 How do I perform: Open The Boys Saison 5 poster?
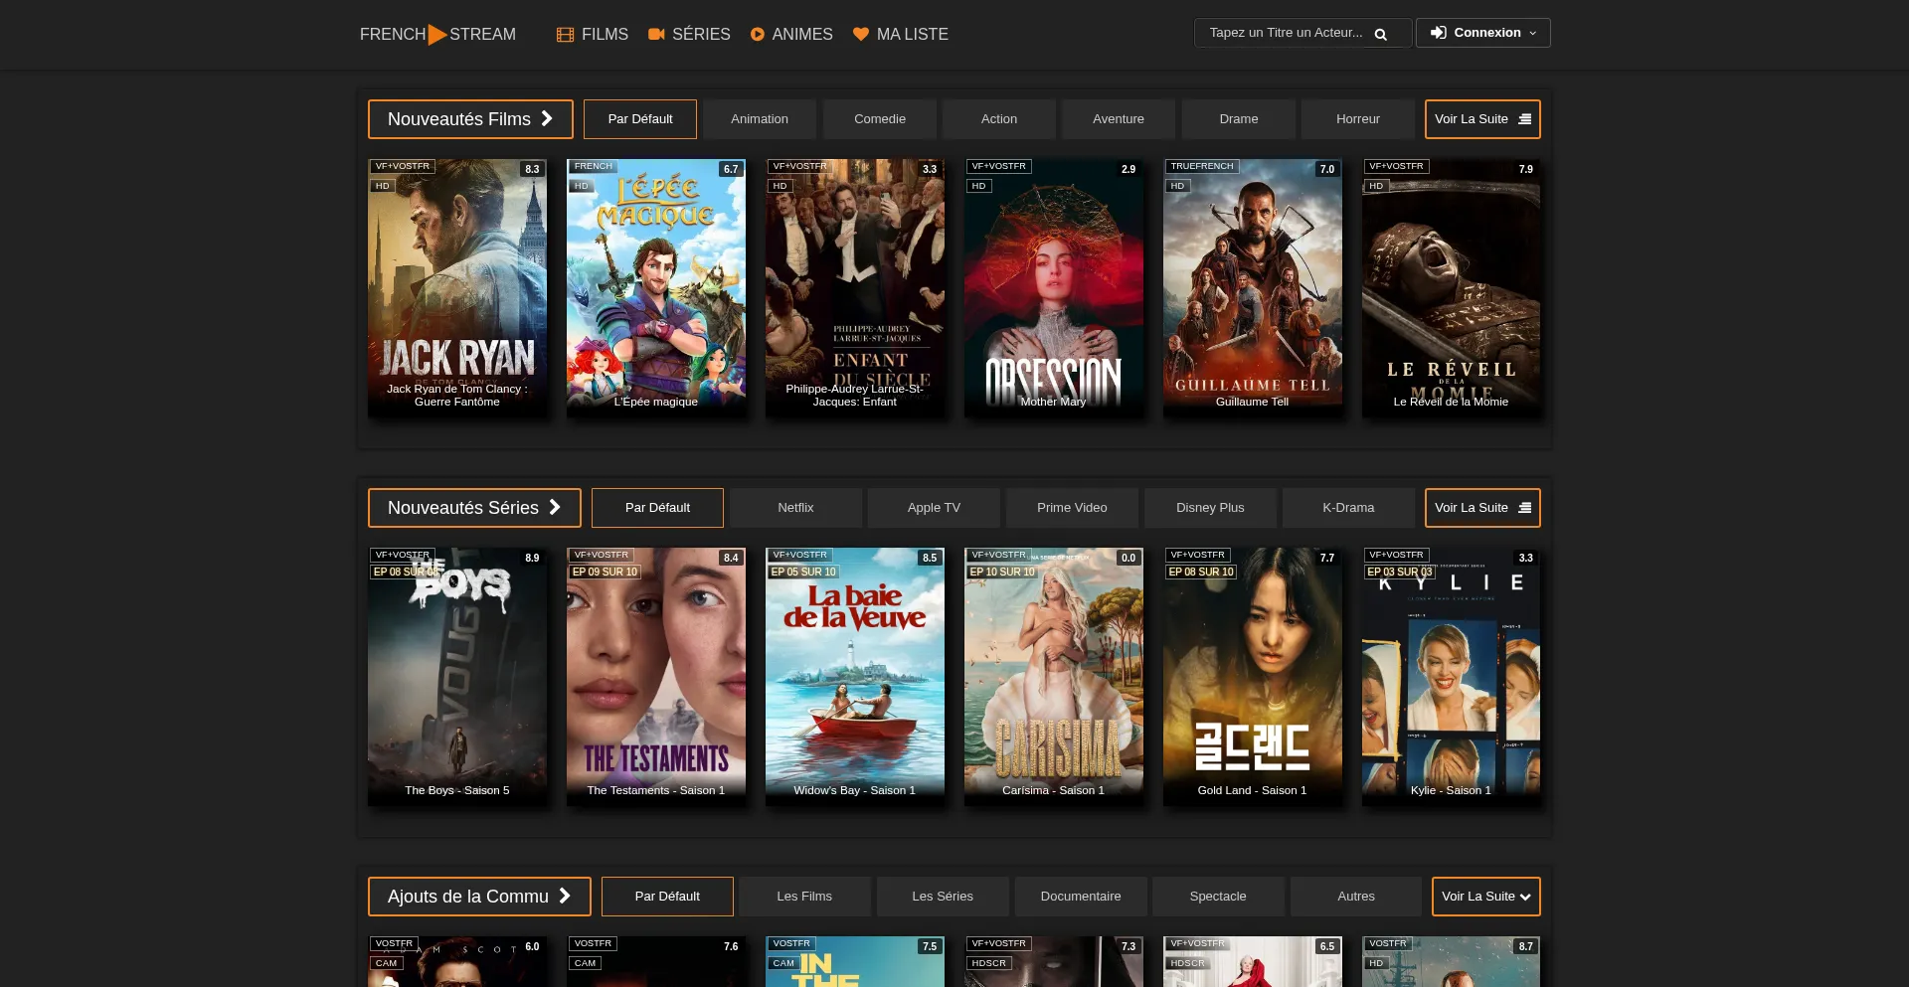(x=457, y=677)
